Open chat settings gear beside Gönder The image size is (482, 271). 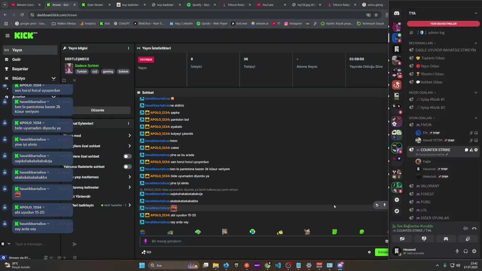click(x=369, y=252)
